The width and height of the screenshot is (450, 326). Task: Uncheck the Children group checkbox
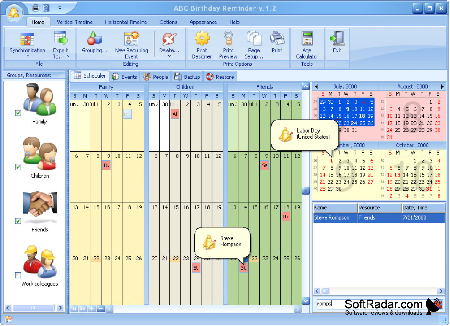(x=18, y=167)
